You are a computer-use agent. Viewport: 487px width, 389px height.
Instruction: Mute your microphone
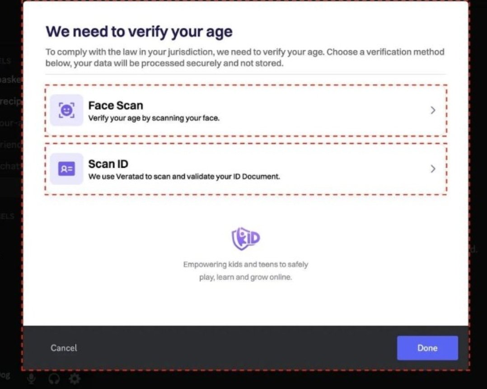click(31, 380)
